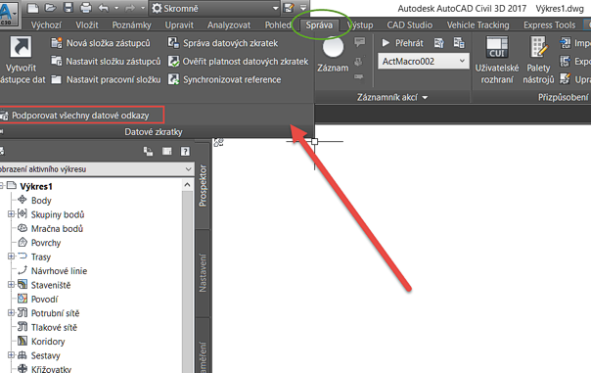The width and height of the screenshot is (591, 373).
Task: Click Podporovat všechny datové odkazy
Action: [x=80, y=116]
